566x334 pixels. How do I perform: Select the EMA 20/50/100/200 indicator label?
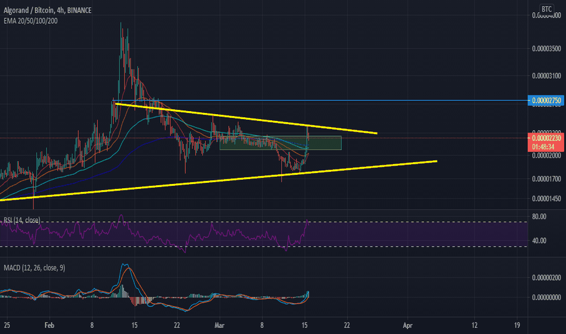[x=31, y=21]
